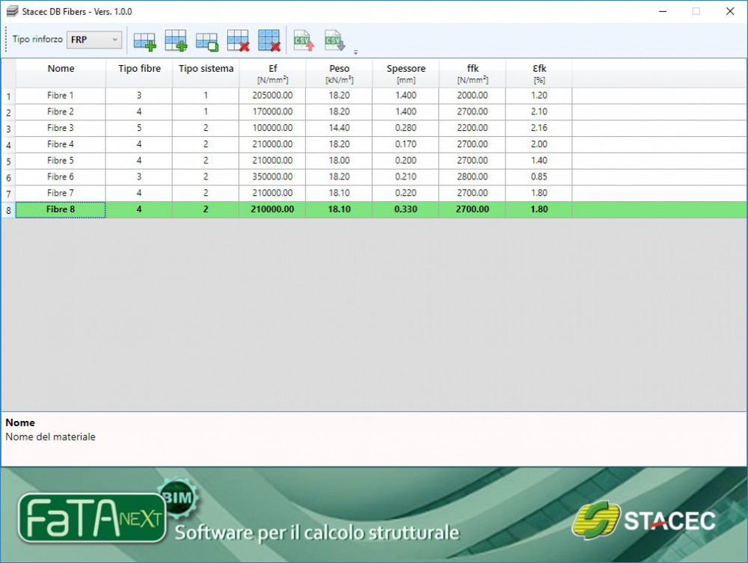
Task: Select row header number 1
Action: [8, 96]
